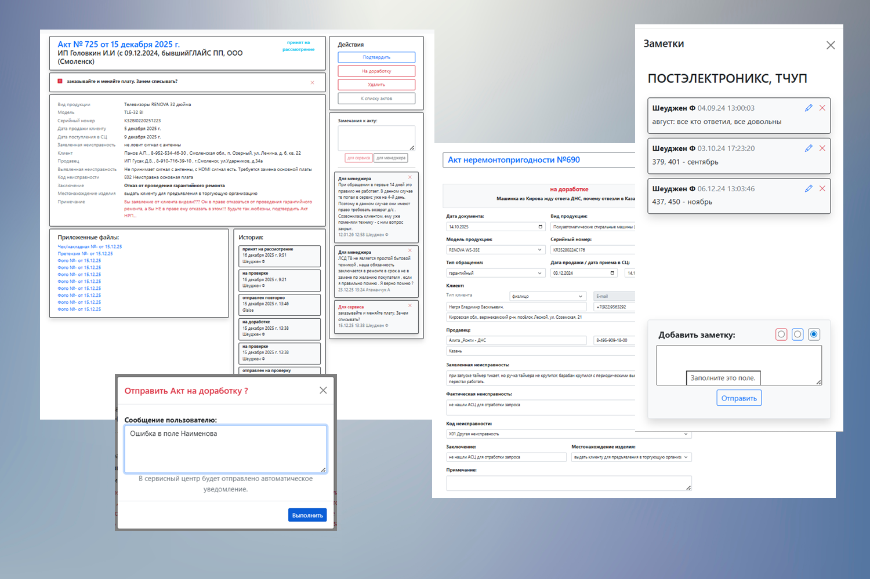
Task: Click Выполнить in the rework dialog
Action: (307, 515)
